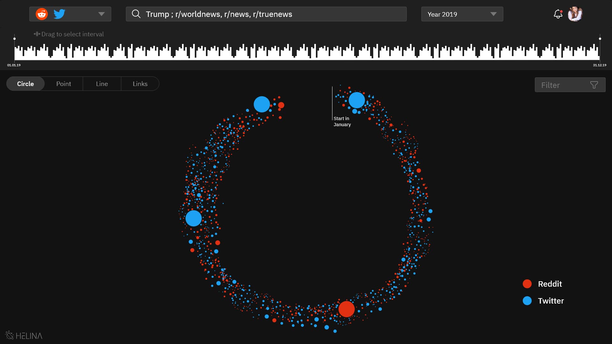Screen dimensions: 612x344
Task: Click the filter funnel icon
Action: pos(594,85)
